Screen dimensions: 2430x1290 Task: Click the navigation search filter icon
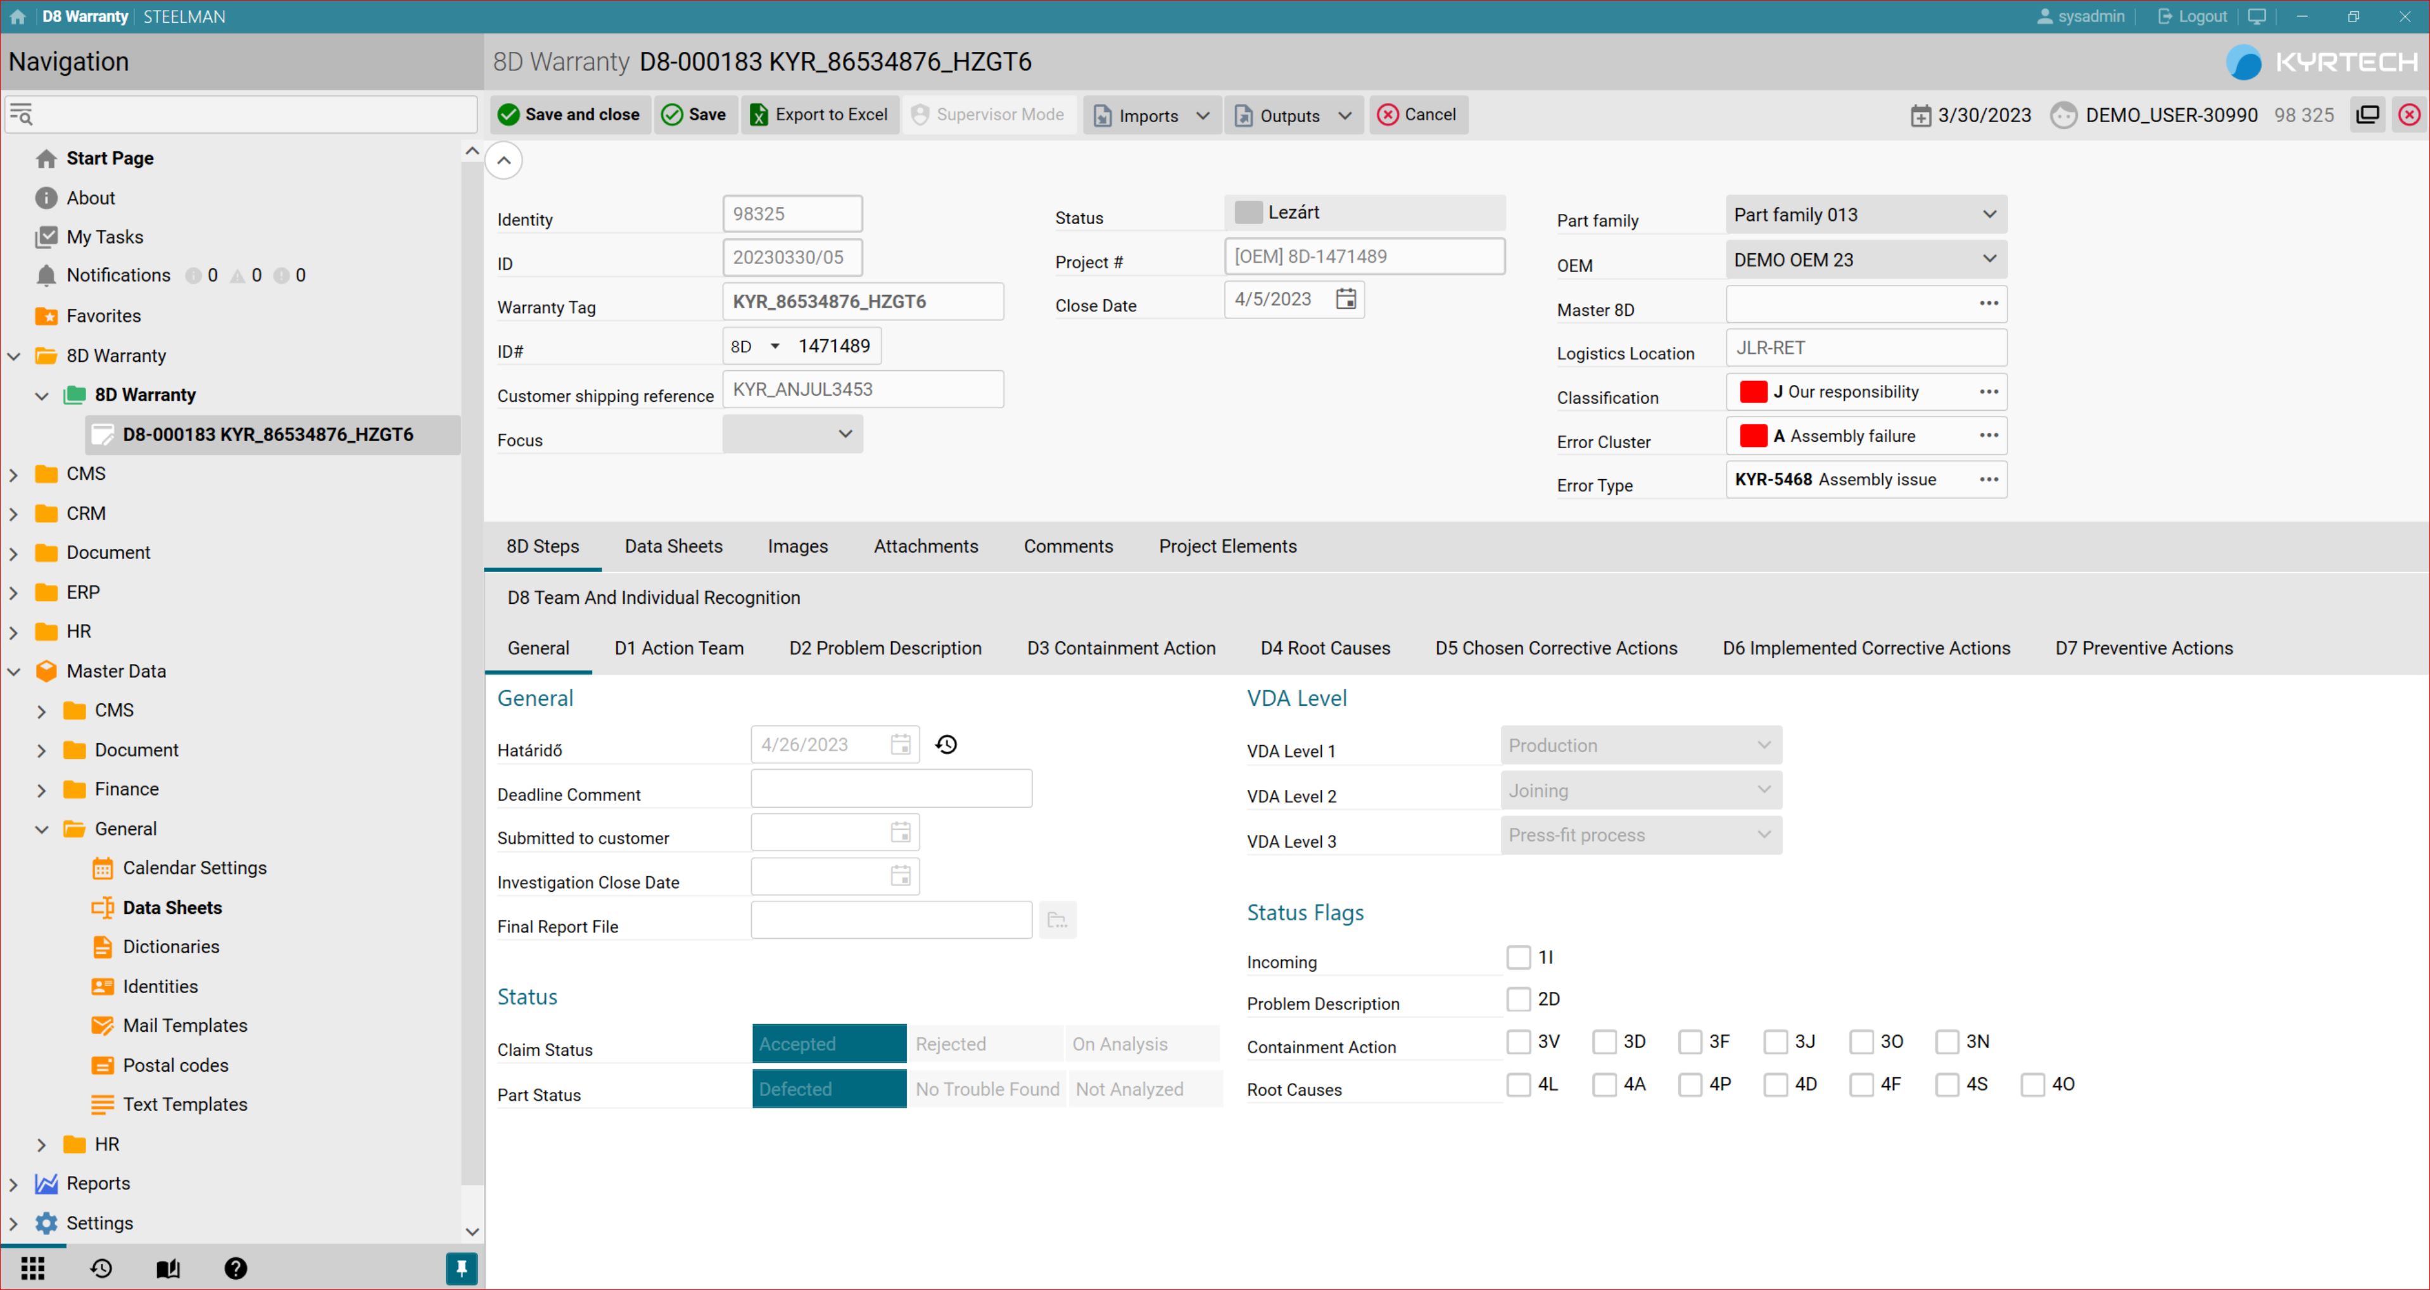[21, 114]
